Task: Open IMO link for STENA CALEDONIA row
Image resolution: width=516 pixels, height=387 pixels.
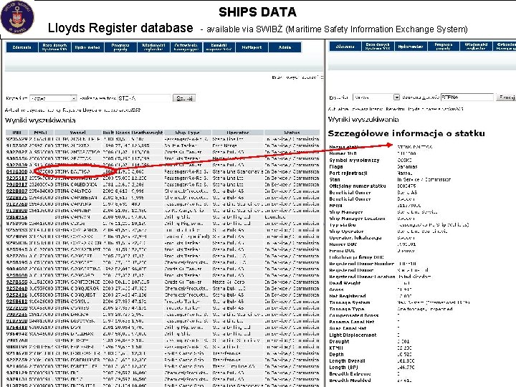Action: coord(16,185)
